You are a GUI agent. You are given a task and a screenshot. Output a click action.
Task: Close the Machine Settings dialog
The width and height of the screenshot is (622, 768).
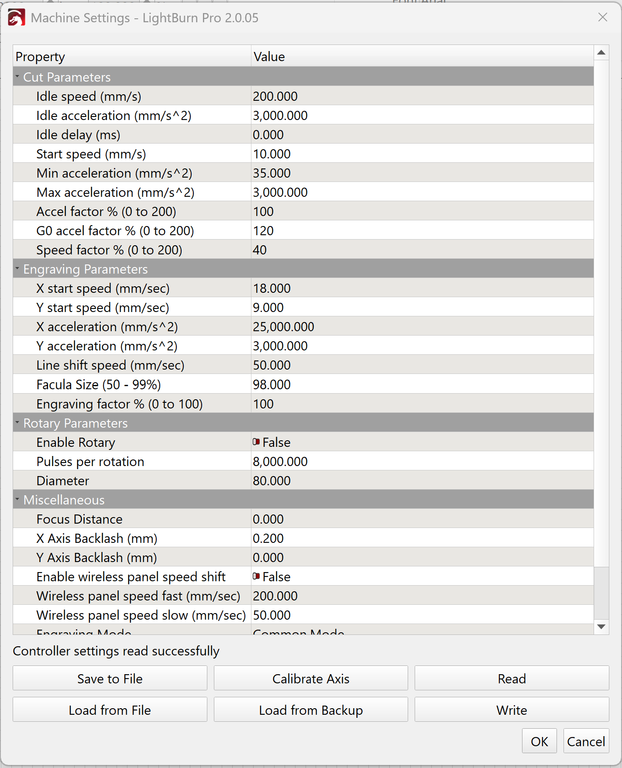click(602, 17)
